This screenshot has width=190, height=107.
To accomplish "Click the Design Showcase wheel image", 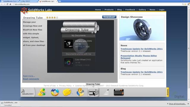I will pos(142,30).
